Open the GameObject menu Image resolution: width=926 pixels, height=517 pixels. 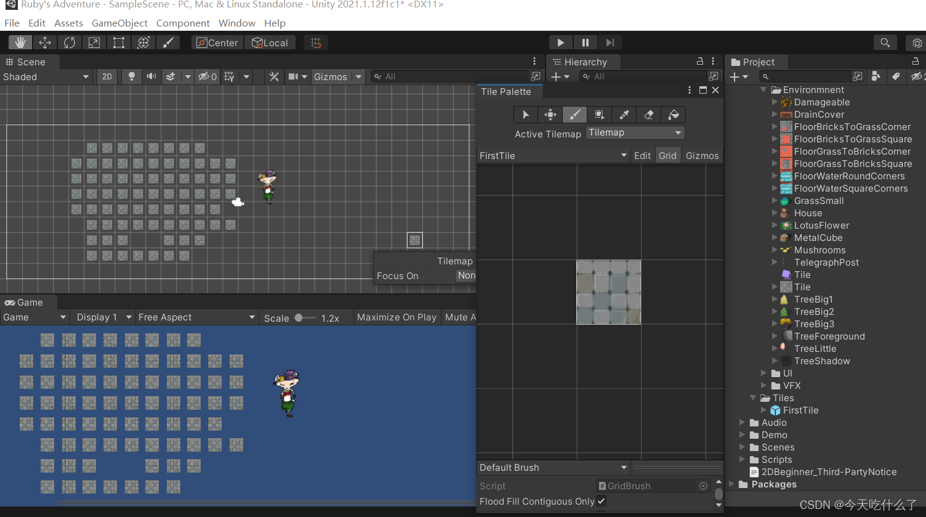[119, 23]
